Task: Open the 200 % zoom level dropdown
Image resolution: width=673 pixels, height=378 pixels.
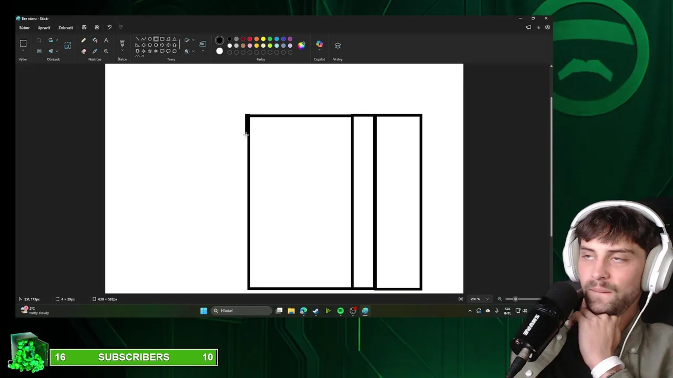Action: [480, 299]
